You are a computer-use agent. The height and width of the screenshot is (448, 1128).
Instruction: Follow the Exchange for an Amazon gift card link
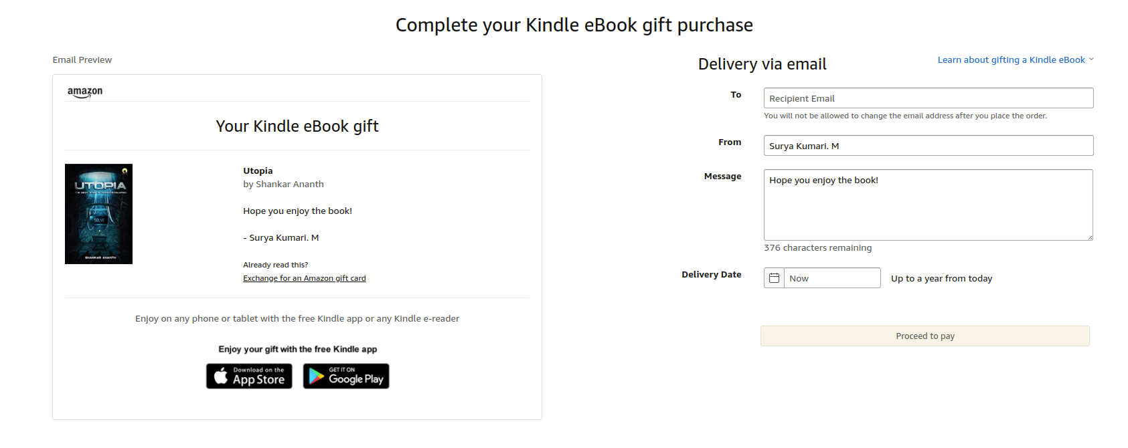(304, 278)
